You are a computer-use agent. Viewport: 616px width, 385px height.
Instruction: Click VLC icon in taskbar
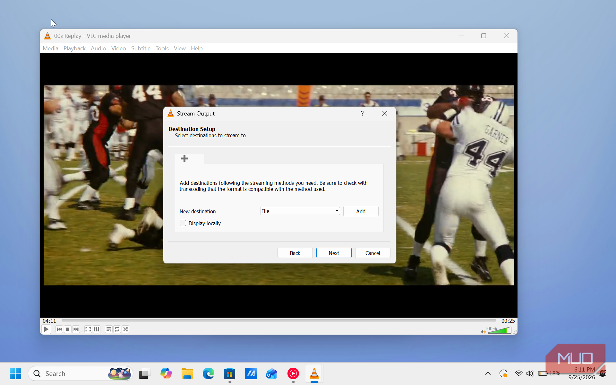(314, 373)
